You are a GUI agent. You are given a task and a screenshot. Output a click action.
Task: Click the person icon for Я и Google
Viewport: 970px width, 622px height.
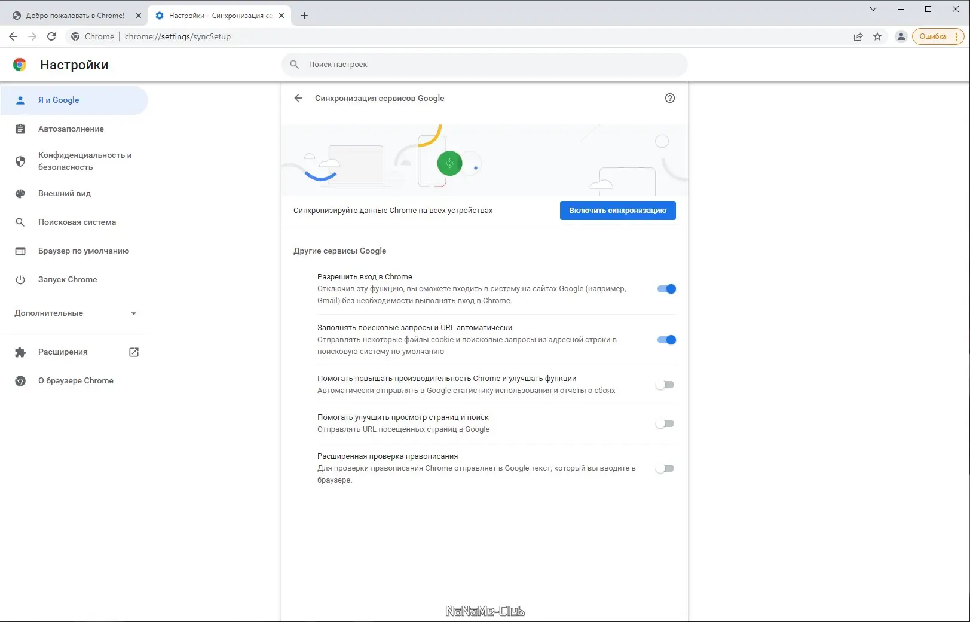pyautogui.click(x=20, y=100)
